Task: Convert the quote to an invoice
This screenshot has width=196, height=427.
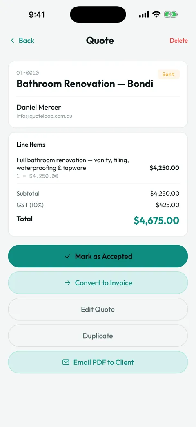Action: point(98,282)
